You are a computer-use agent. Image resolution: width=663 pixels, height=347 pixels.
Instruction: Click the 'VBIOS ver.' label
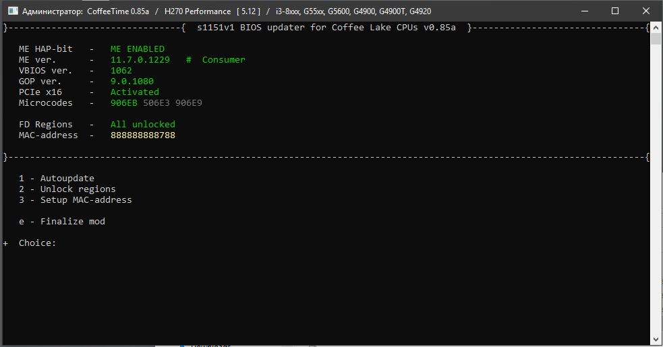[46, 71]
